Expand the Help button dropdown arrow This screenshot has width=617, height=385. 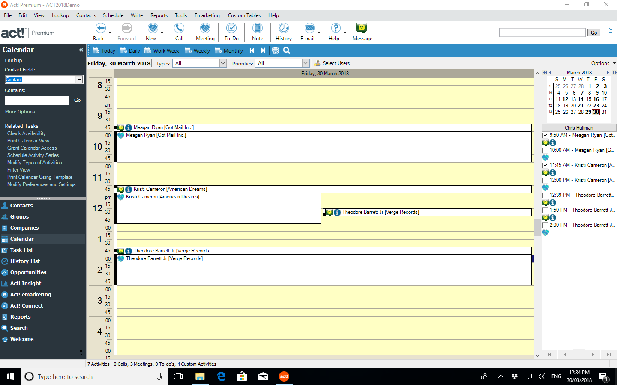(x=345, y=33)
